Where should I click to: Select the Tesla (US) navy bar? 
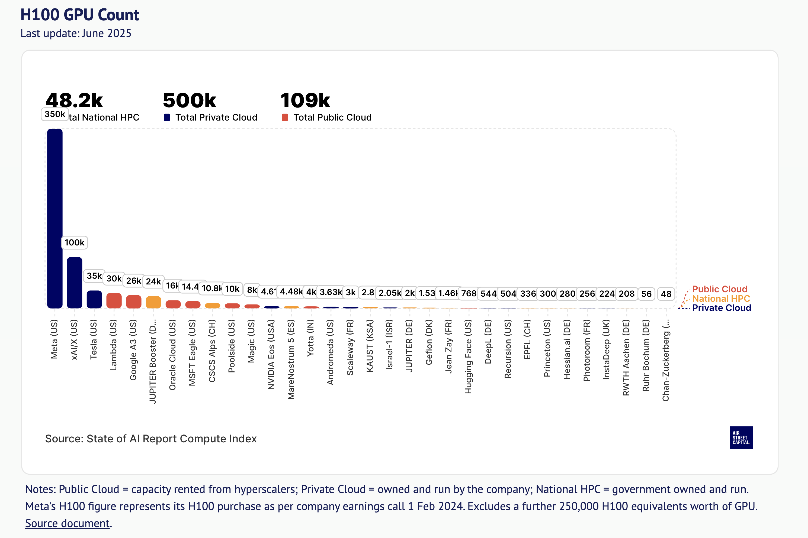click(94, 299)
